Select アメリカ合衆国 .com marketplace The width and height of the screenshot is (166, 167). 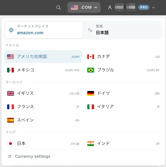click(x=43, y=57)
